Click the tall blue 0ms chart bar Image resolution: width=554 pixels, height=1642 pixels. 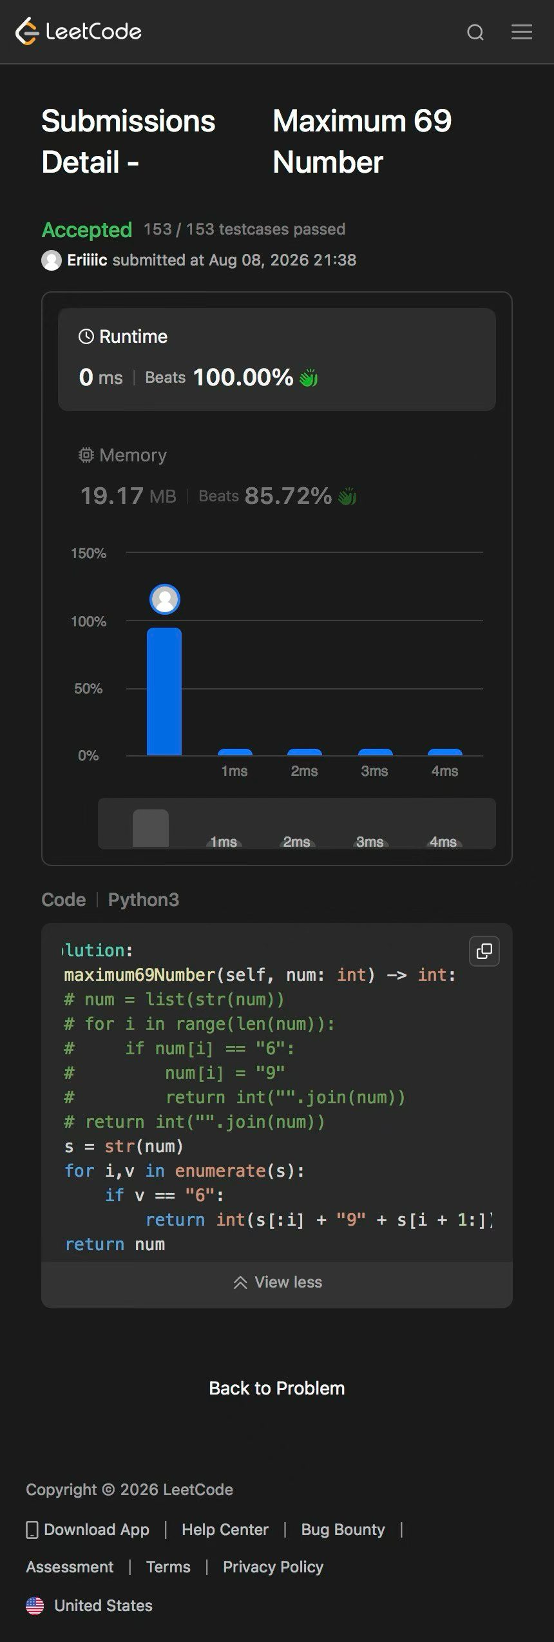click(x=164, y=691)
